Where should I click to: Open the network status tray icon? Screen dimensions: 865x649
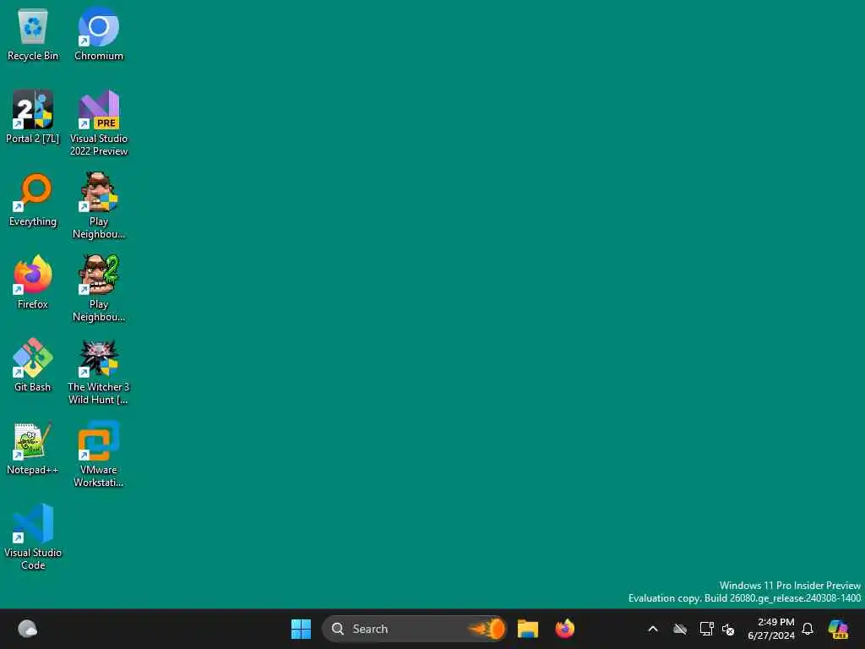707,629
